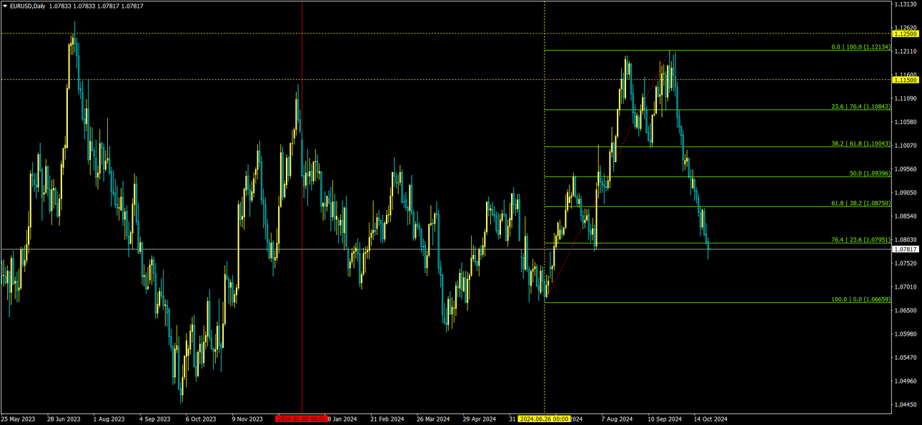Click Fibonacci level 100.0 | 0.0 (1.06659)

[861, 299]
